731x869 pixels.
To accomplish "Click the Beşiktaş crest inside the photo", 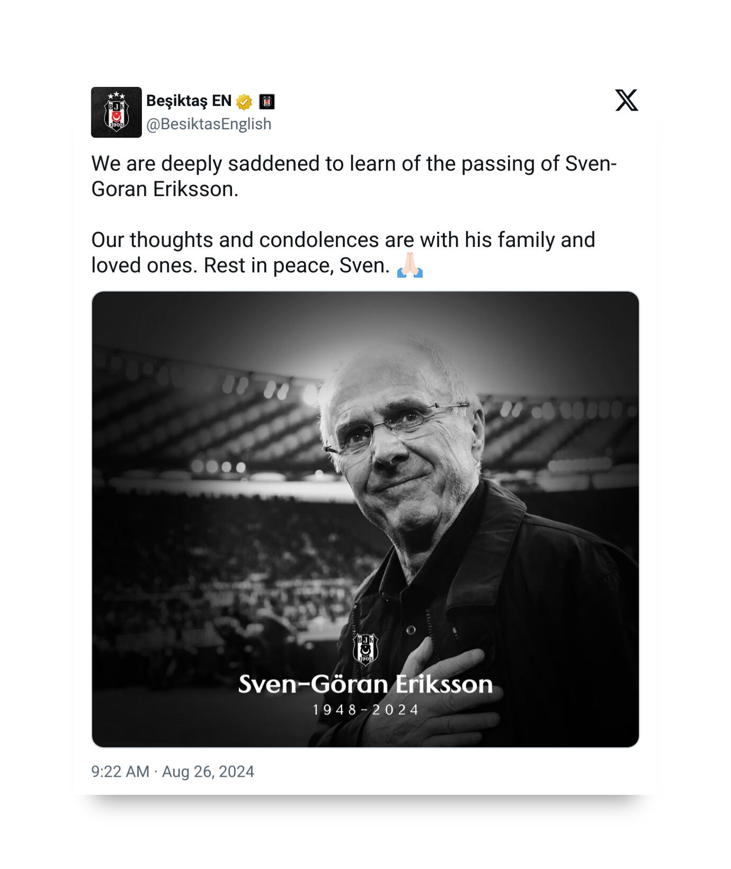I will coord(365,649).
